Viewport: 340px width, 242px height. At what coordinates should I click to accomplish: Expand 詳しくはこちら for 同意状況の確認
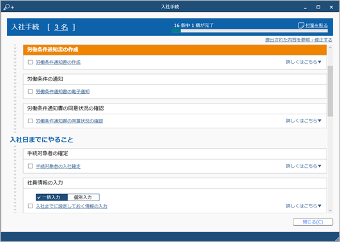(x=304, y=121)
